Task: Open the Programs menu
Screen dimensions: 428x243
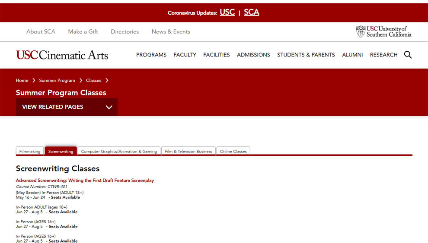Action: (x=151, y=55)
